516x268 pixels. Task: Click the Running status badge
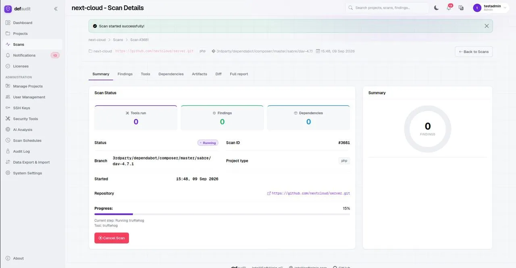[208, 143]
